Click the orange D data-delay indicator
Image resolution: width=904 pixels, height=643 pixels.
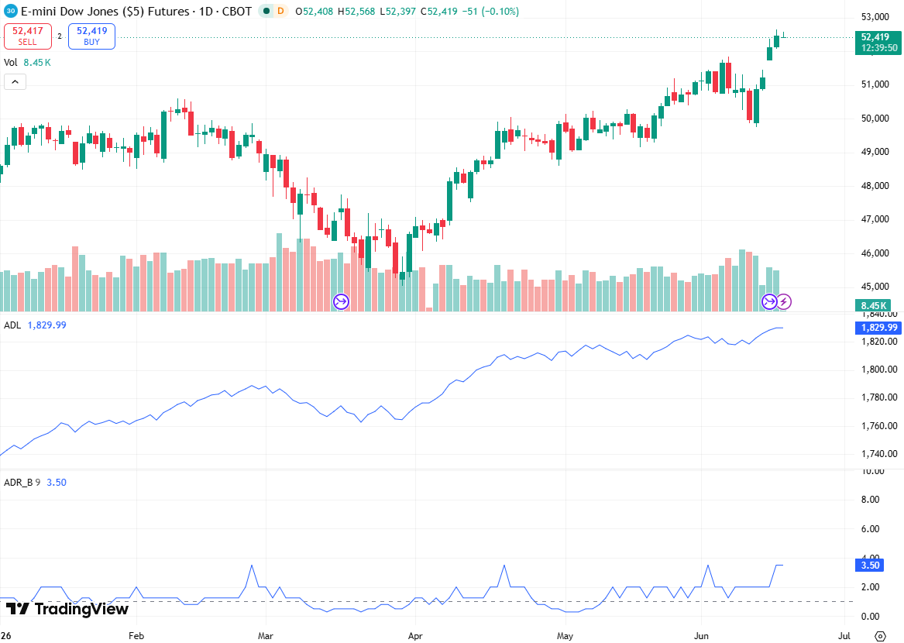(280, 11)
